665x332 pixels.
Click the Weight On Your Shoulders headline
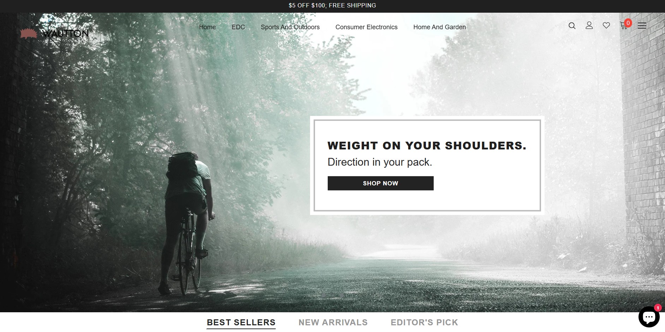click(427, 146)
